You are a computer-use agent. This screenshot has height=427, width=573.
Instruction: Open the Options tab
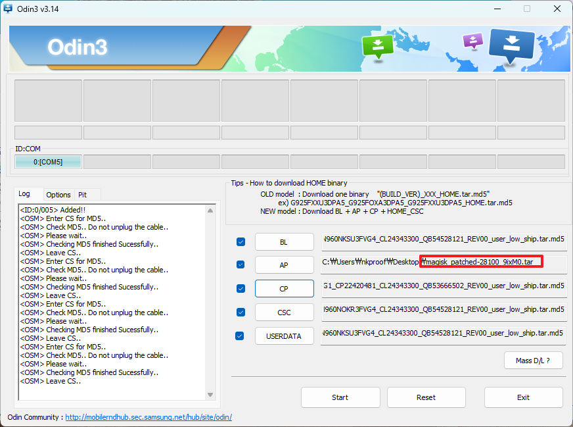tap(58, 195)
